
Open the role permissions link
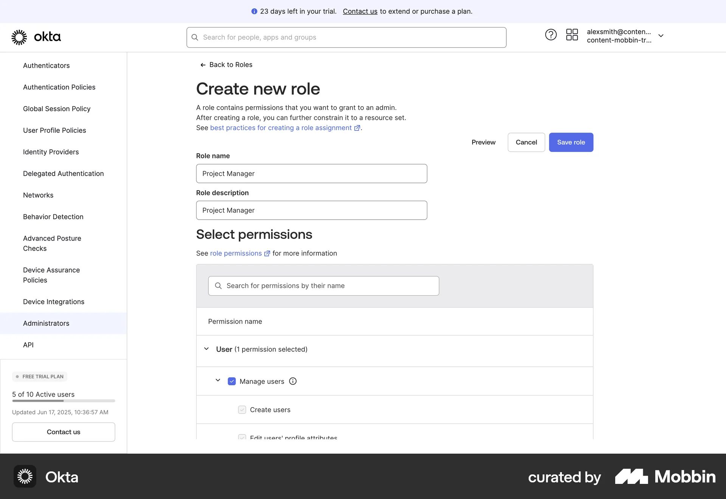(236, 253)
